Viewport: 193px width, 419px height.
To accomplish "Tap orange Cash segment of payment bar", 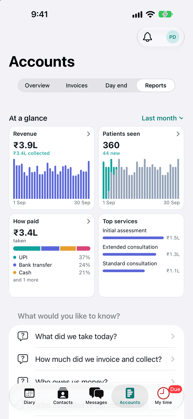I will pyautogui.click(x=68, y=248).
